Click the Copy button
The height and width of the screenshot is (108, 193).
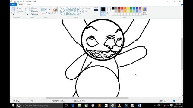(20, 11)
